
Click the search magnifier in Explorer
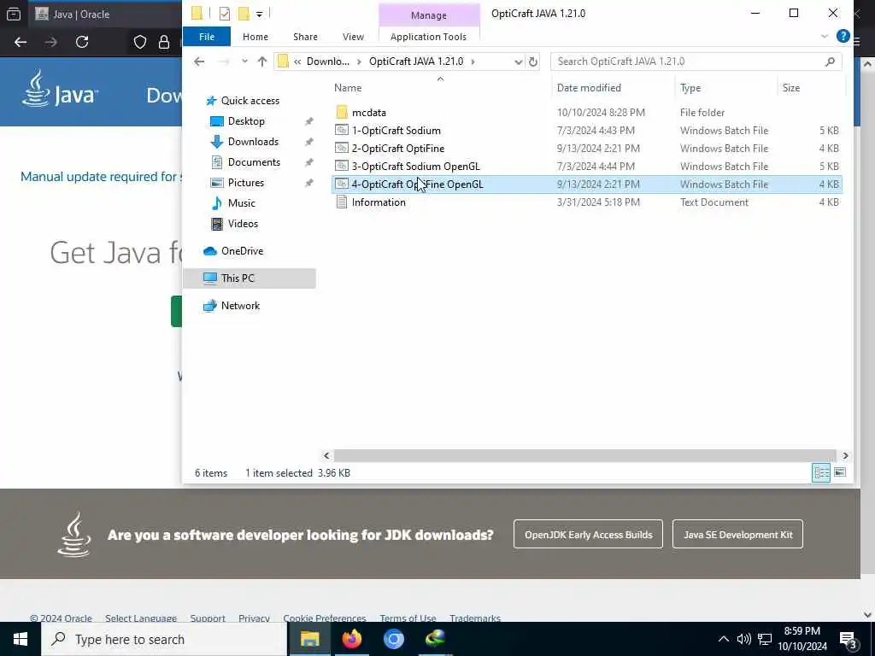(x=830, y=61)
